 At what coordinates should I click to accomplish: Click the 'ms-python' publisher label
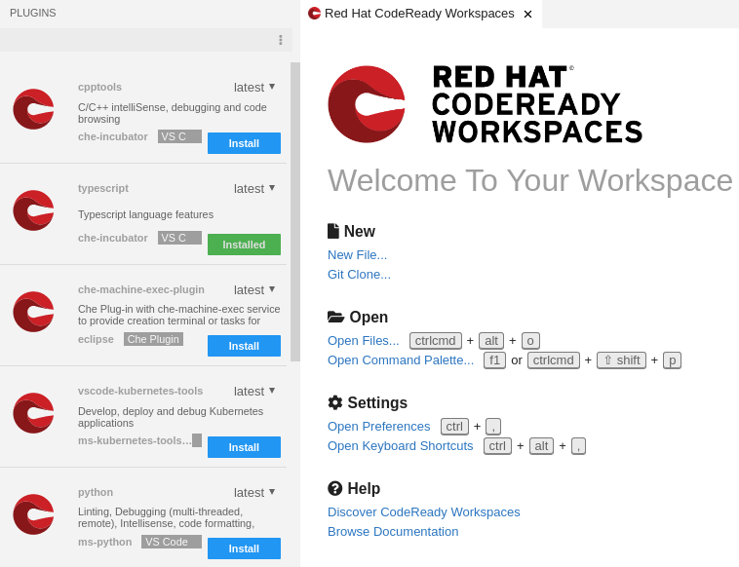pos(104,542)
